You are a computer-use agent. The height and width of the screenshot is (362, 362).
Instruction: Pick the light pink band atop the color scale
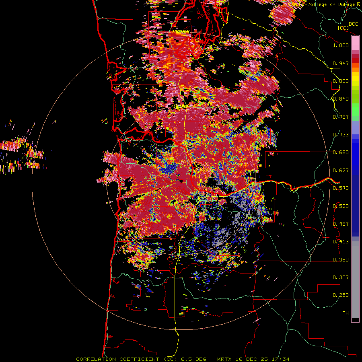(x=355, y=43)
